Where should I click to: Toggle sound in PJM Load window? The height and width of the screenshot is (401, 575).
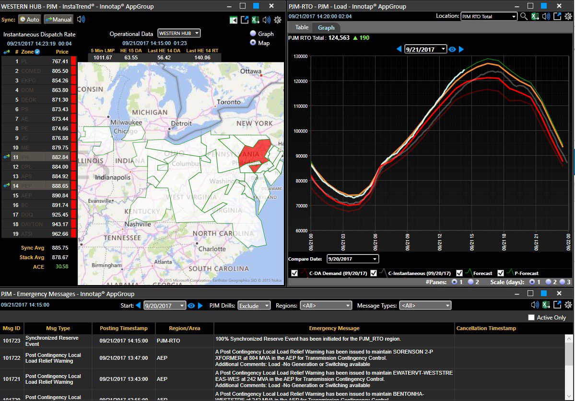click(546, 16)
